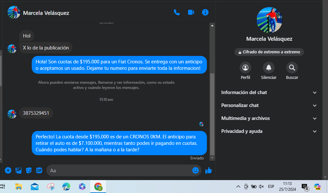Click the Task View icon
The image size is (328, 193).
click(3, 187)
